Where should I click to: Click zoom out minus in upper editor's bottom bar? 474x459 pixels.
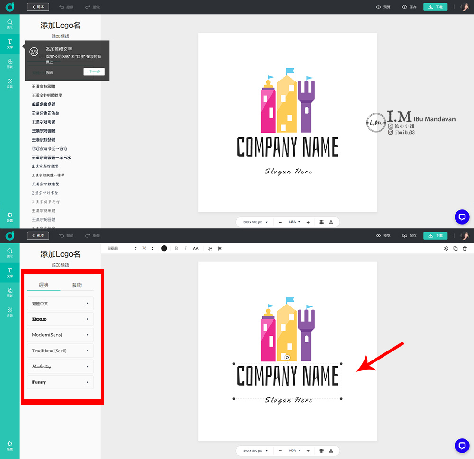coord(280,222)
